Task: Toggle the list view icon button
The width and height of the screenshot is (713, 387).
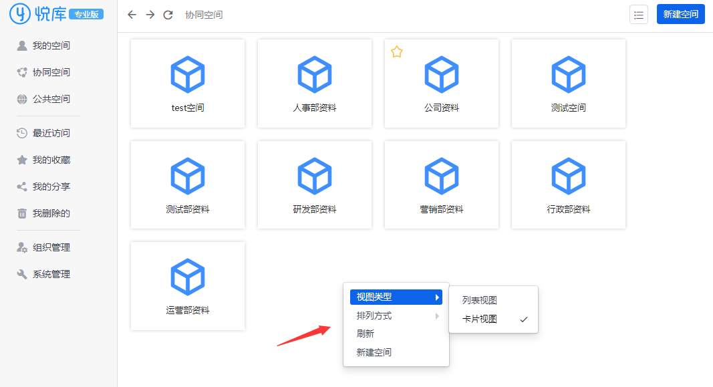Action: click(x=638, y=15)
